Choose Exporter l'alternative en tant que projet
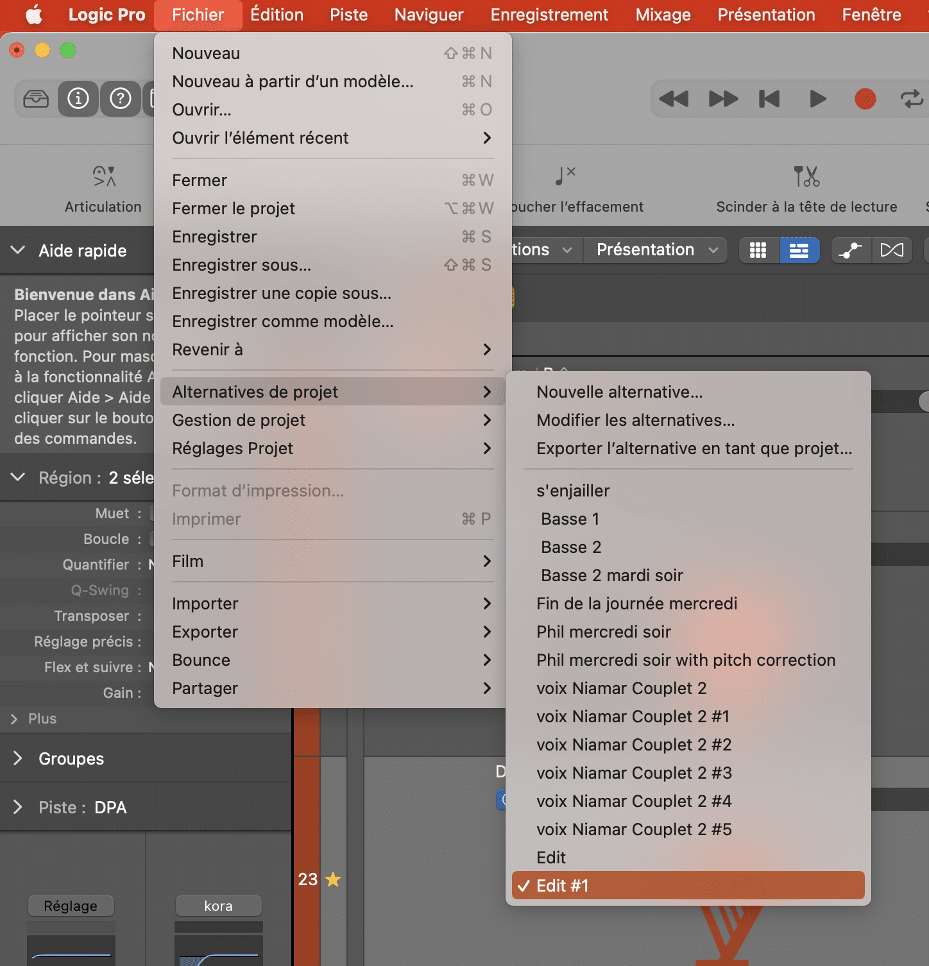929x966 pixels. (x=688, y=448)
